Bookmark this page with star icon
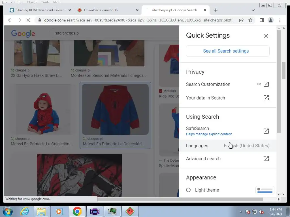The image size is (290, 217). coord(250,20)
